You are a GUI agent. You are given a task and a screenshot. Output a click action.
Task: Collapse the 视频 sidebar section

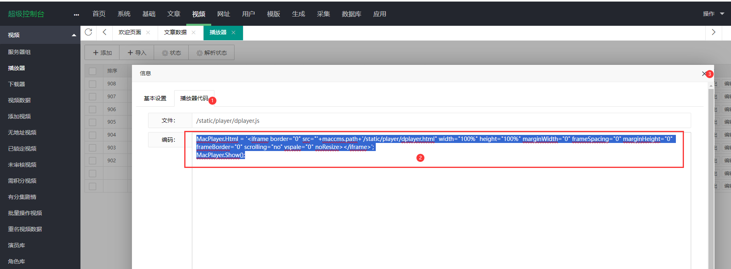coord(74,35)
